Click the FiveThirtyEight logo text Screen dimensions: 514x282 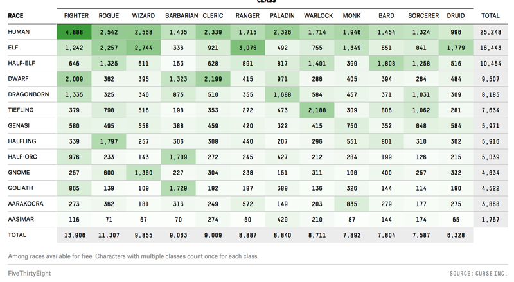click(x=30, y=273)
